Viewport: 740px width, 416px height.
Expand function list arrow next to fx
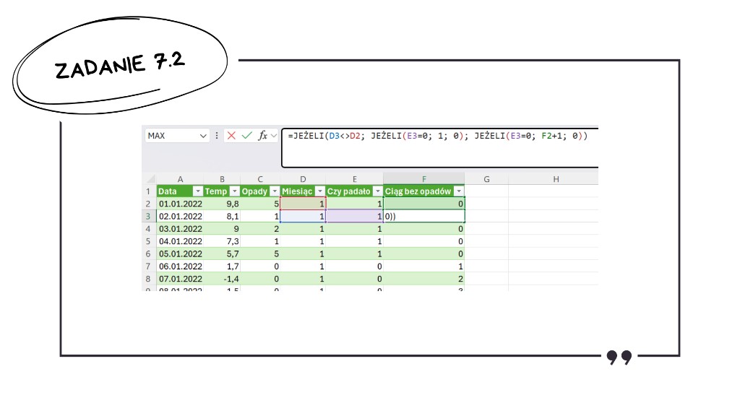tap(274, 136)
